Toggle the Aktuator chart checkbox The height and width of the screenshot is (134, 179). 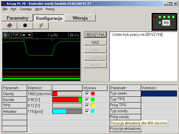(x=87, y=111)
